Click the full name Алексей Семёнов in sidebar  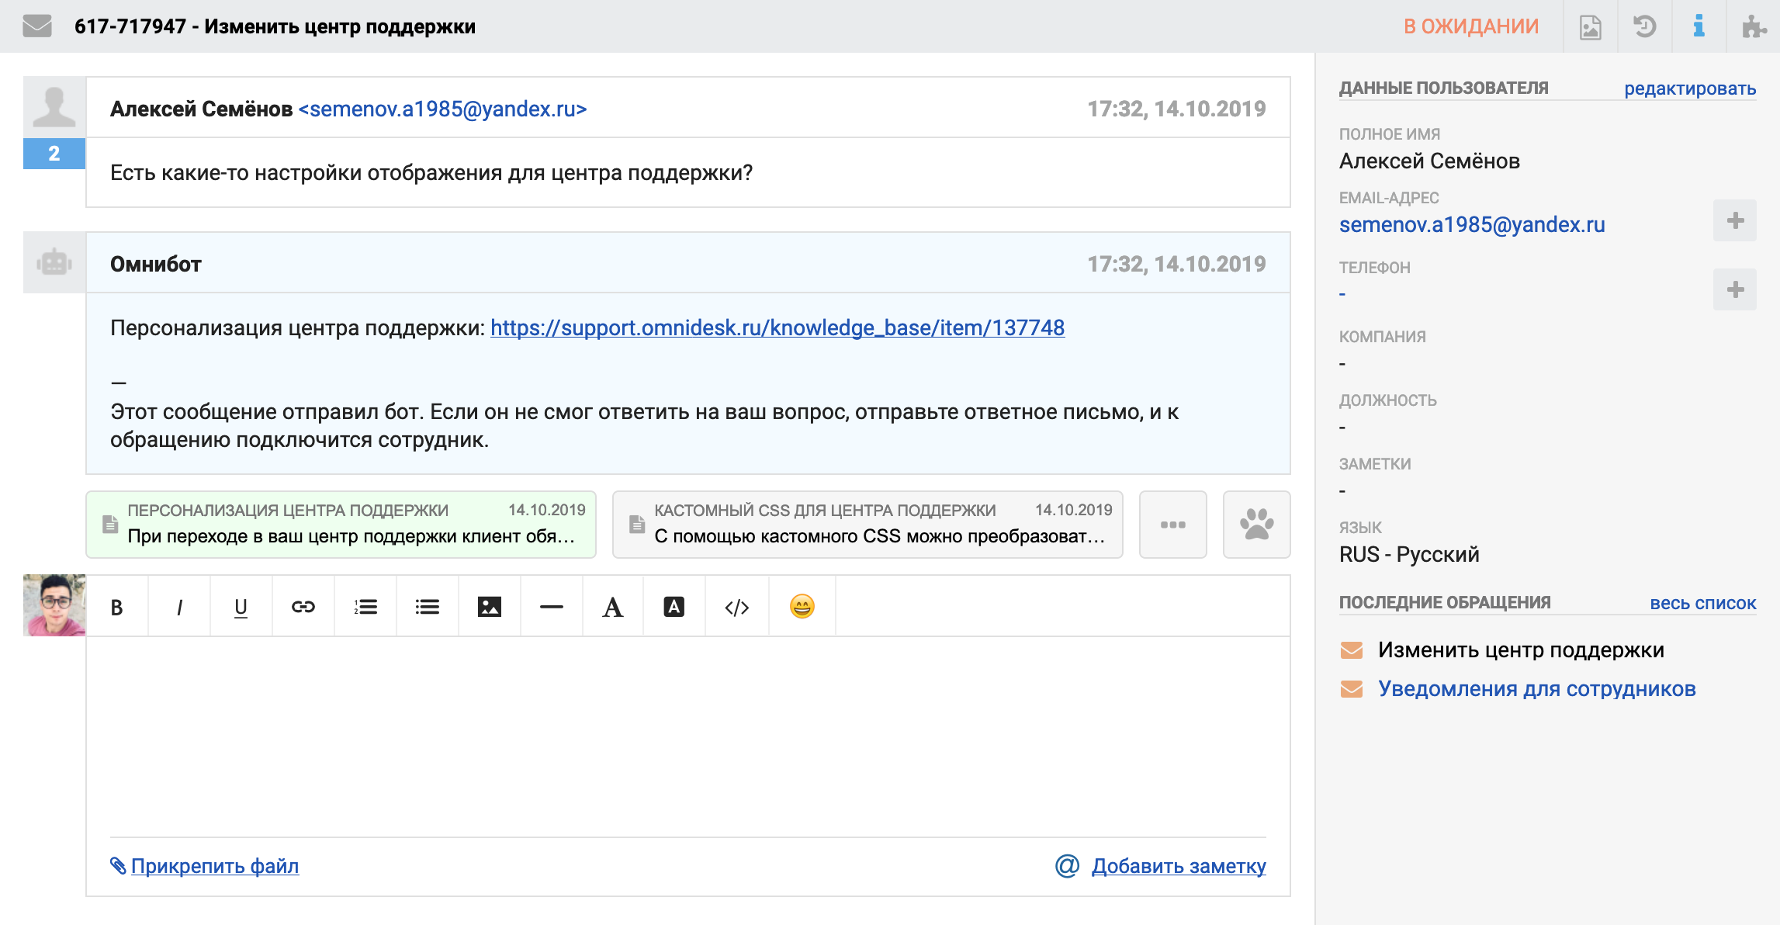click(1429, 161)
